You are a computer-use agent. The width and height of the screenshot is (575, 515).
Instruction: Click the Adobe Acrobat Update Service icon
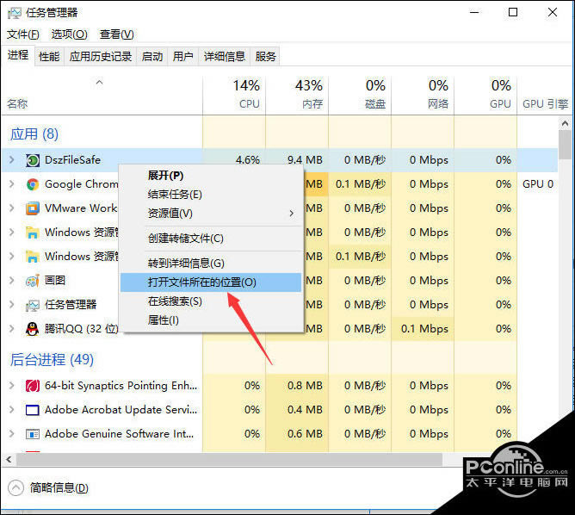coord(33,410)
